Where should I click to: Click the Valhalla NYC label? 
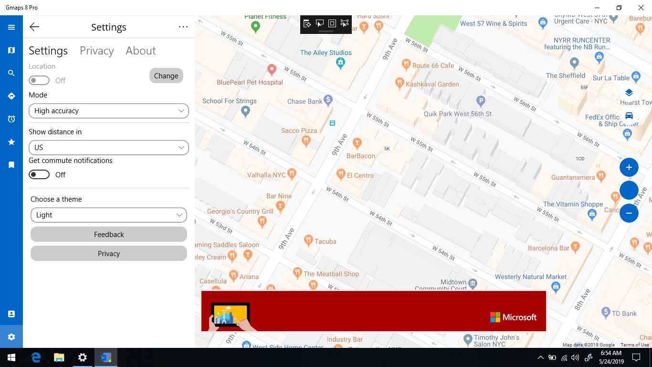(x=266, y=175)
